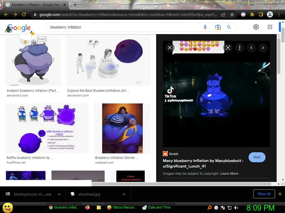Switch to Yahoo! Messenger taskbar button
Viewport: 285px width, 213px height.
[x=122, y=207]
